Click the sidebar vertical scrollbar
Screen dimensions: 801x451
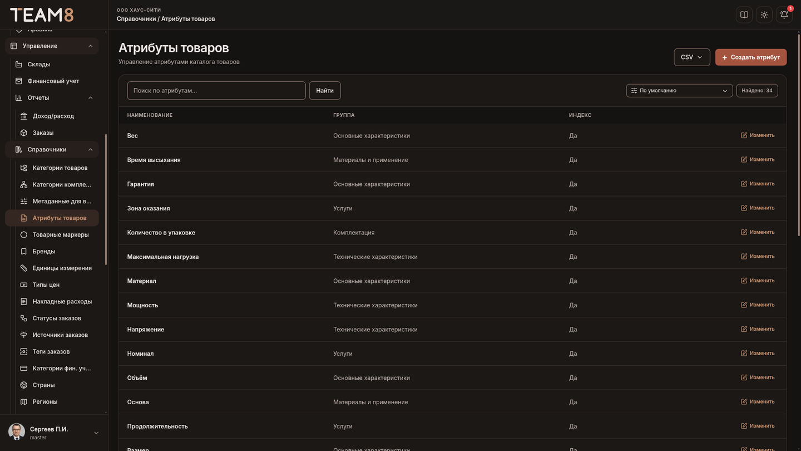tap(106, 199)
